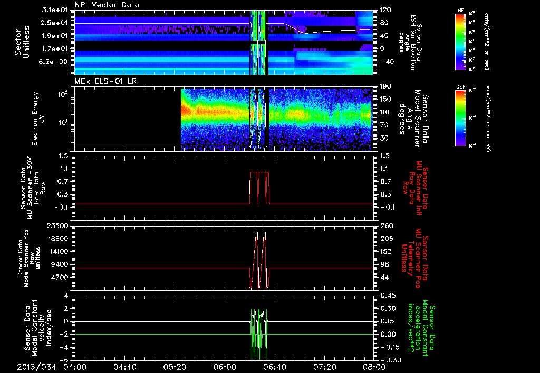Click the 04:00 time tick label
The width and height of the screenshot is (540, 373).
75,367
